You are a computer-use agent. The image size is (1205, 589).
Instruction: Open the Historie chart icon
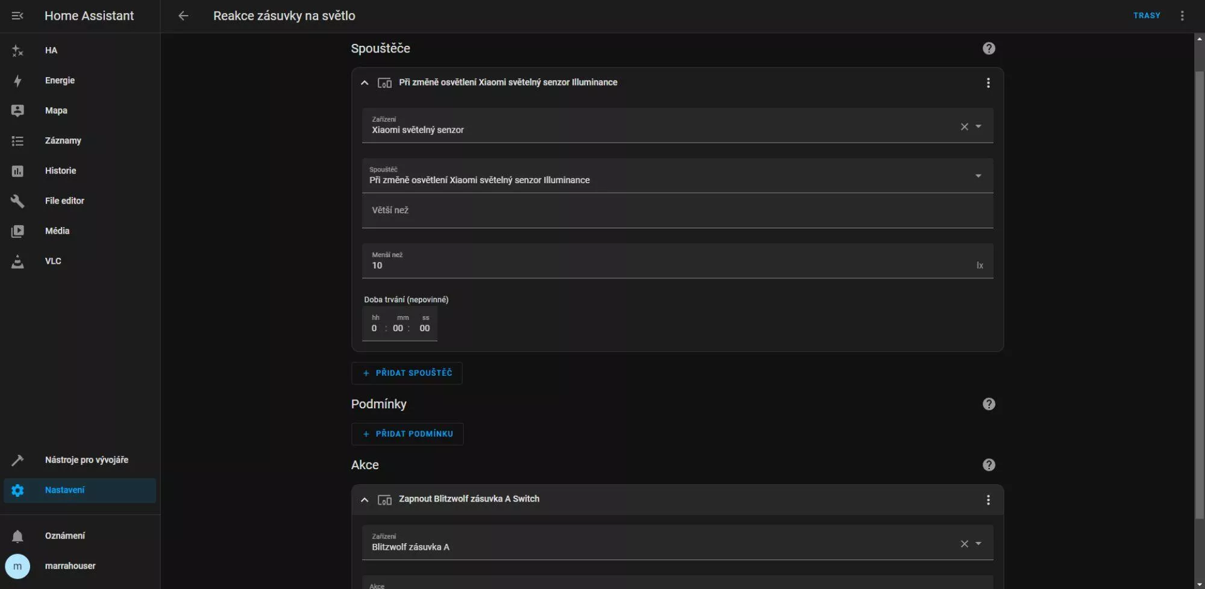point(17,171)
